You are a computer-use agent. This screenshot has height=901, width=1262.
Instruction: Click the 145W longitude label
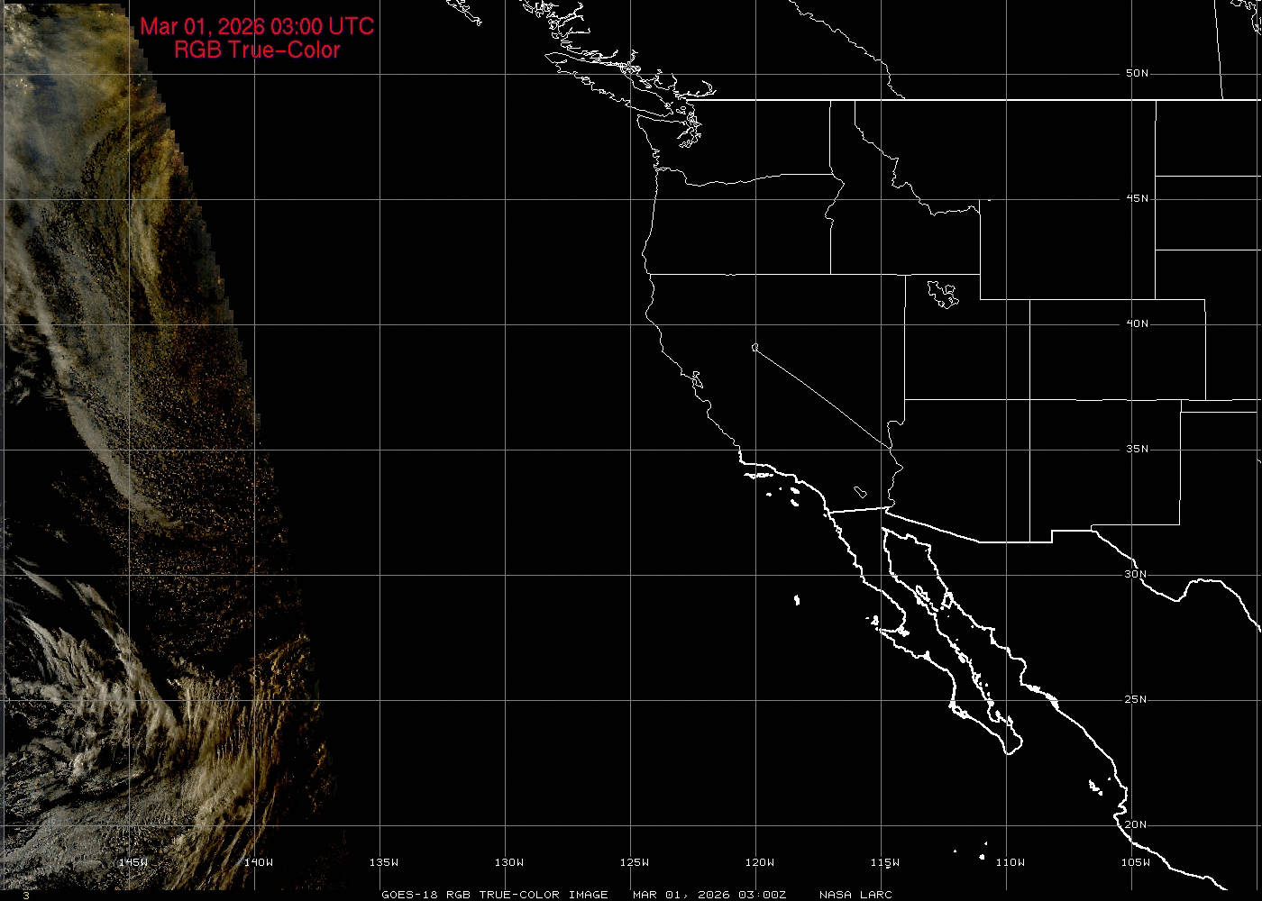pos(133,862)
